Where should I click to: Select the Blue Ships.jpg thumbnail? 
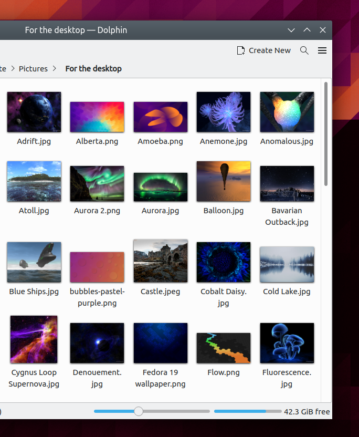click(34, 262)
